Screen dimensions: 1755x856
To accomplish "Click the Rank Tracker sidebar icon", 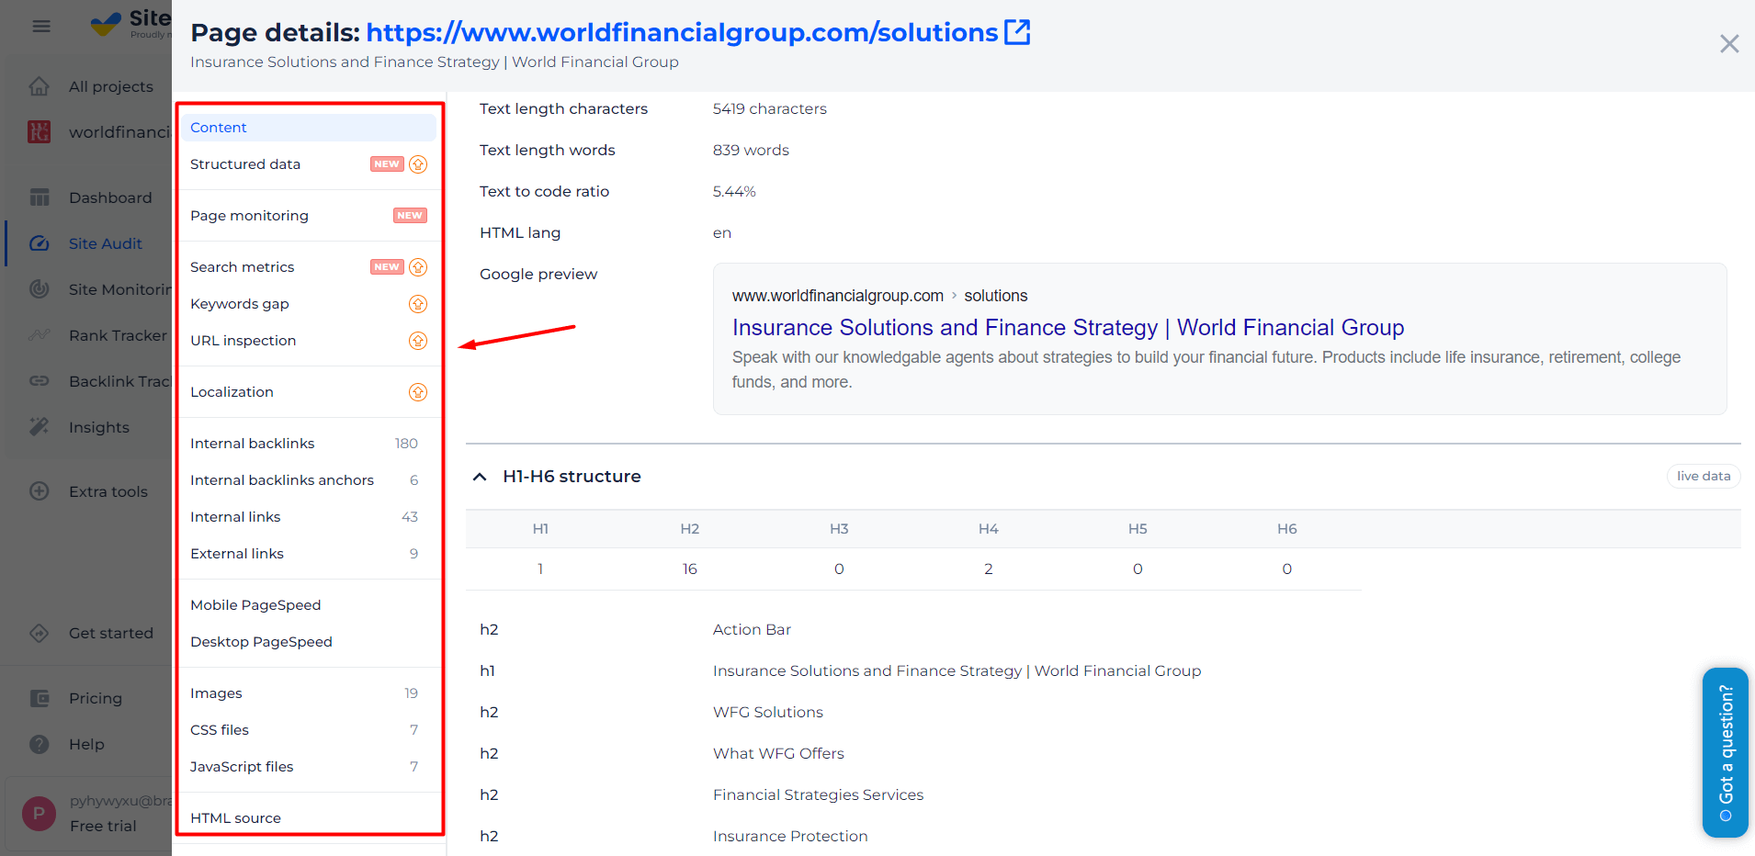I will pyautogui.click(x=39, y=335).
